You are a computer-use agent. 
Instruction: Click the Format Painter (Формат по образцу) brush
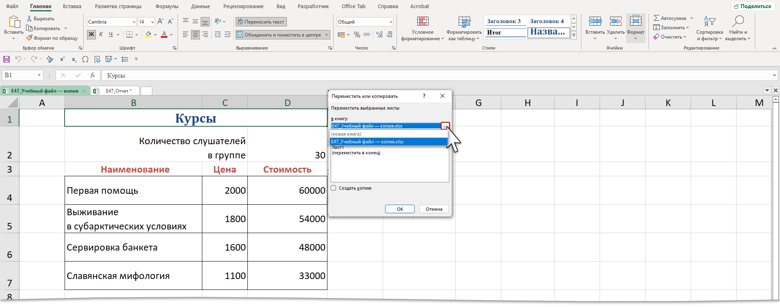coord(29,38)
